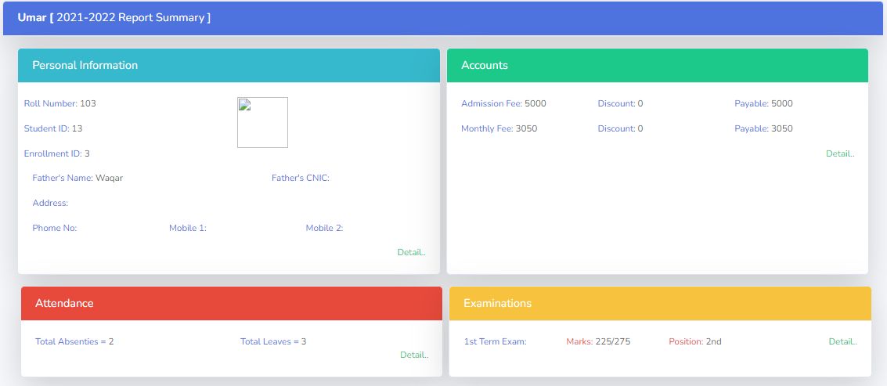Screen dimensions: 887x386
Task: Open Examinations Detail link
Action: pyautogui.click(x=843, y=341)
